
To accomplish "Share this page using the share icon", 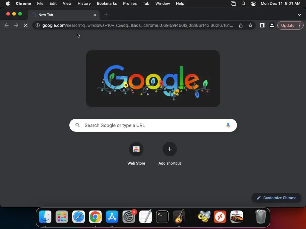I will [241, 26].
